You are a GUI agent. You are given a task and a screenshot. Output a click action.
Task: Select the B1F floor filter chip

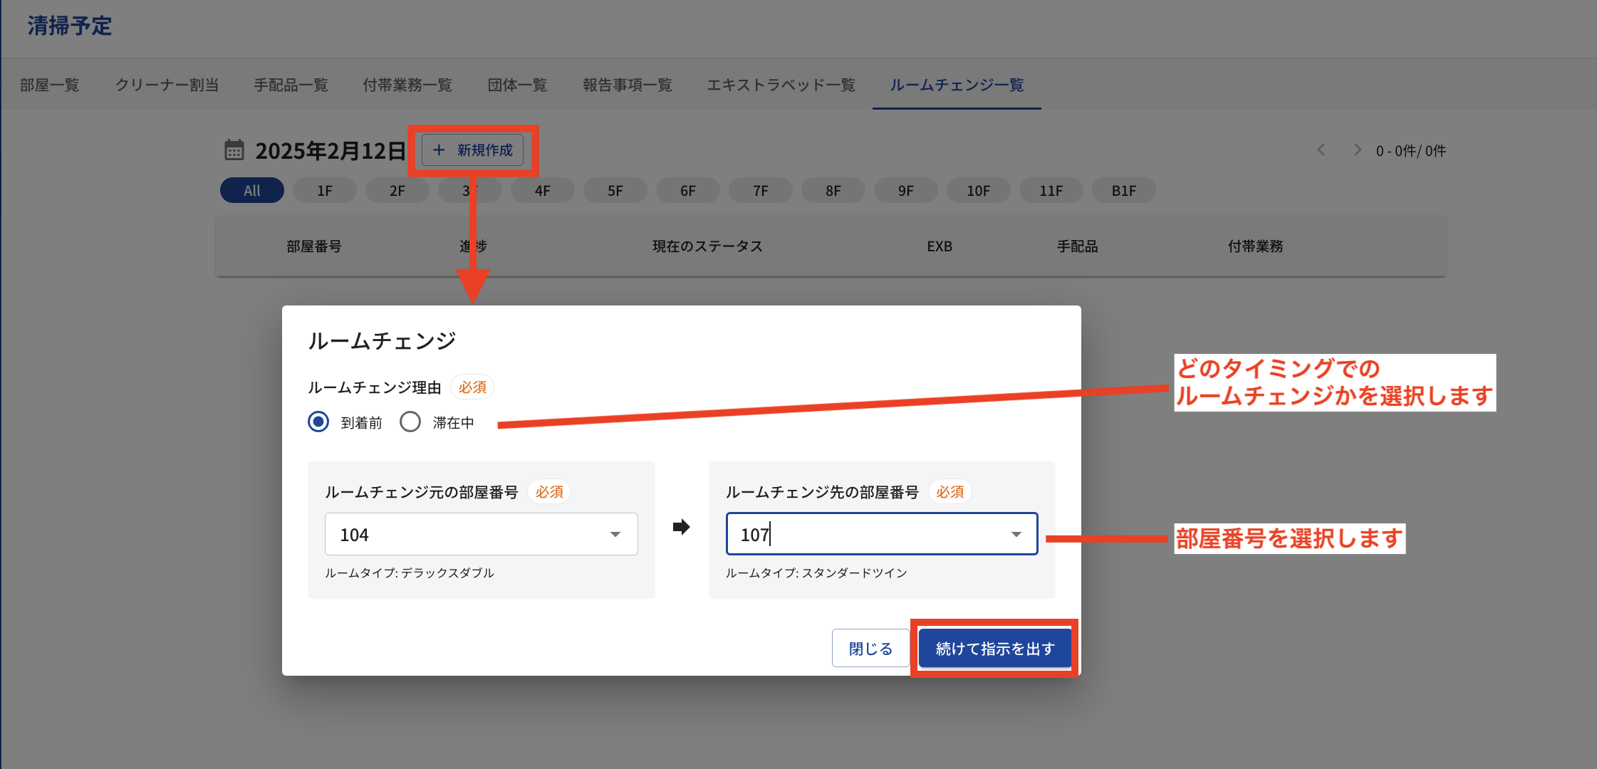1123,191
